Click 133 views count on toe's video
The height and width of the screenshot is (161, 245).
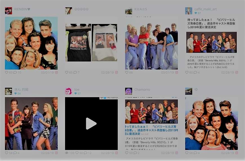tap(72, 153)
